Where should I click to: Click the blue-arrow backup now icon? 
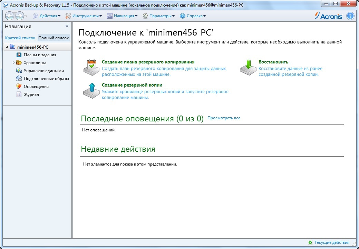click(x=91, y=90)
